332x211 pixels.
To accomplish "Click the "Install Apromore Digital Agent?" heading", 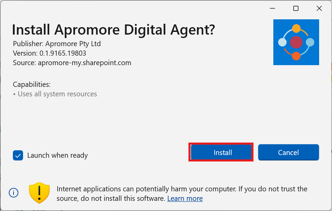I will point(113,30).
